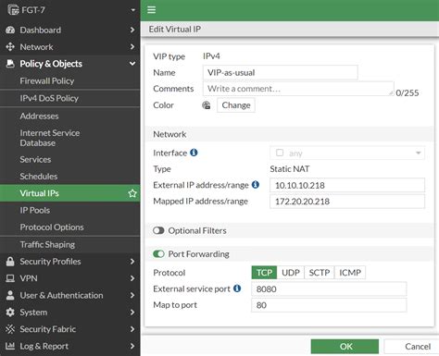The width and height of the screenshot is (439, 356).
Task: Select TCP protocol
Action: [x=264, y=273]
